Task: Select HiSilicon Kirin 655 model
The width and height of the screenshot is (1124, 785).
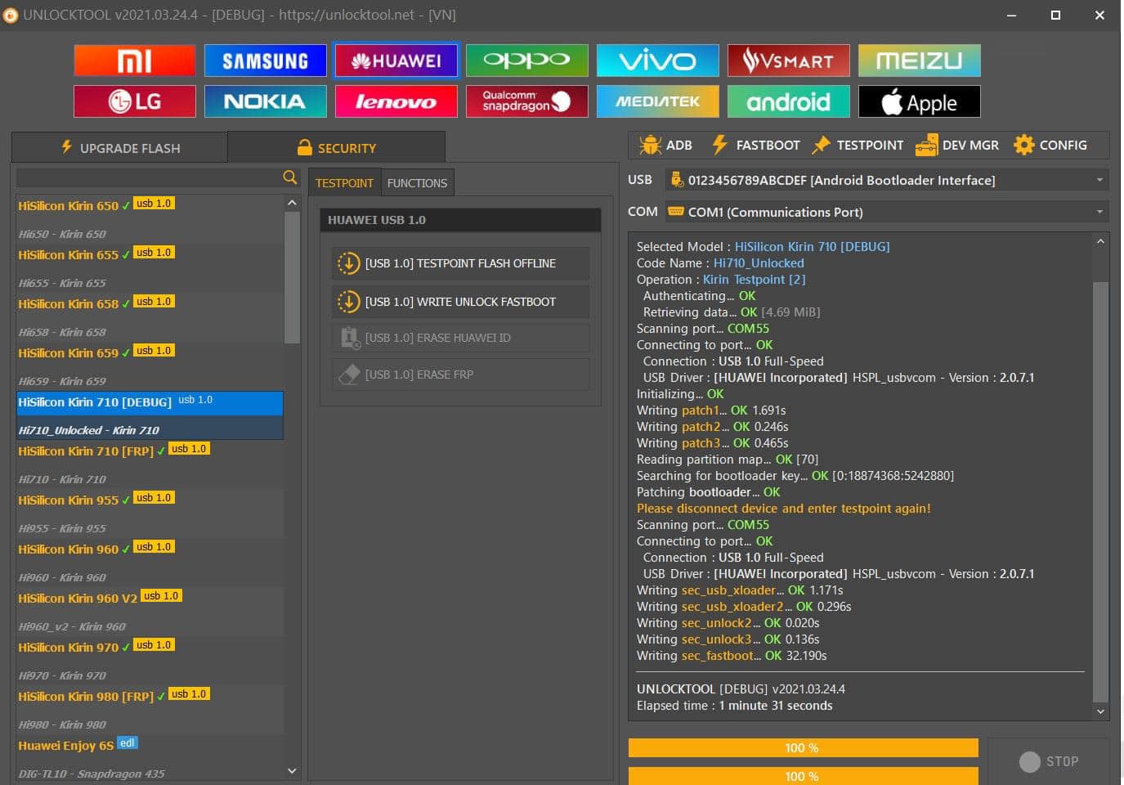Action: click(150, 268)
